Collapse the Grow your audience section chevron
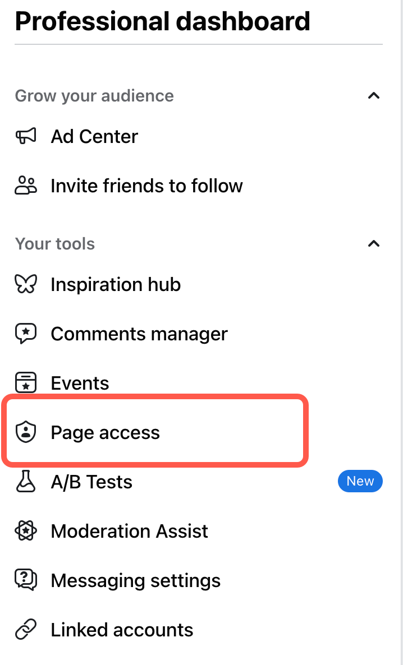The image size is (403, 665). click(373, 96)
